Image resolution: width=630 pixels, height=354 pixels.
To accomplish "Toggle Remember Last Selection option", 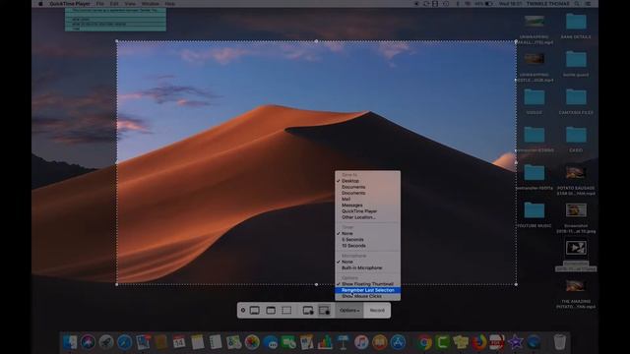I will tap(367, 290).
